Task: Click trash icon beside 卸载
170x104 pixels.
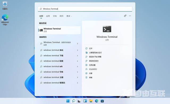Action: [x=86, y=78]
